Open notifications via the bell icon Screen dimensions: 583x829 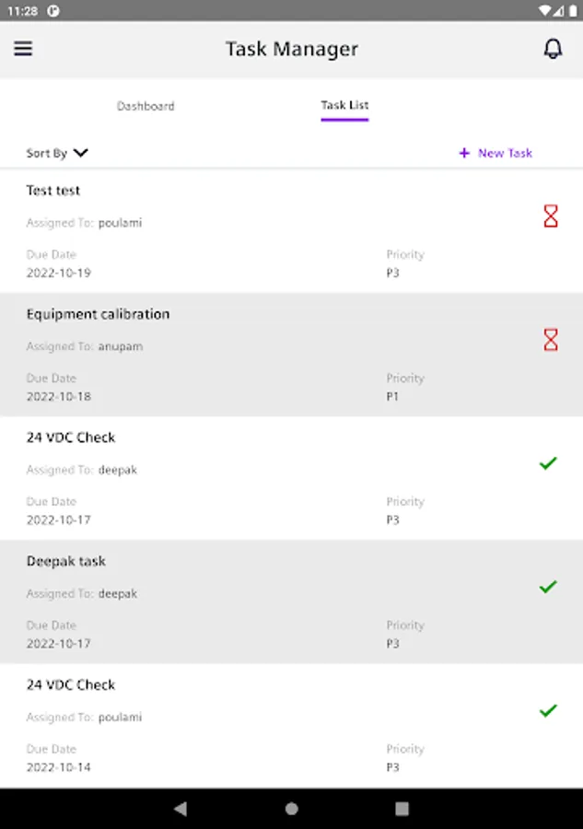click(x=553, y=49)
